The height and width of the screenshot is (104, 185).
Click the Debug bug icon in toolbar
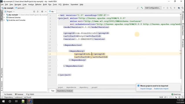pyautogui.click(x=167, y=8)
